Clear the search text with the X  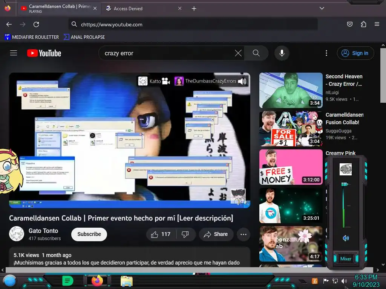[x=238, y=53]
